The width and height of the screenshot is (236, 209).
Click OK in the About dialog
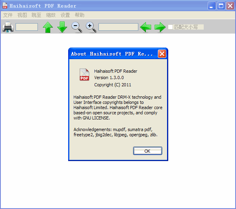tap(147, 151)
